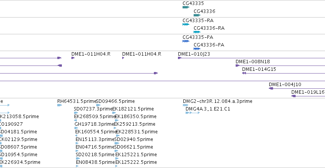325x168 pixels.
Task: Select the CG43335-RA transcript glyph
Action: tap(186, 24)
